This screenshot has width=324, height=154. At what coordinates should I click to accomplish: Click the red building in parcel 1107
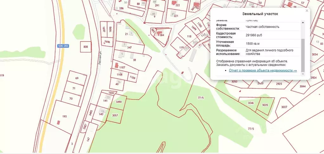(x=116, y=66)
